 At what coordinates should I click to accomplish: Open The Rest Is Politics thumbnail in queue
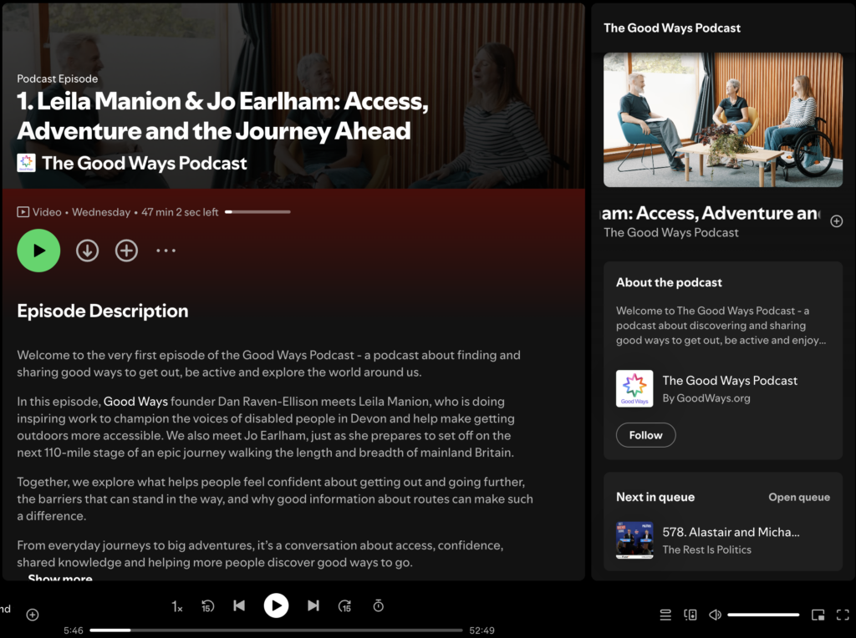(634, 540)
